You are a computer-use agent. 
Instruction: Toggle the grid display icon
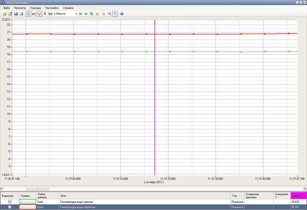28,14
